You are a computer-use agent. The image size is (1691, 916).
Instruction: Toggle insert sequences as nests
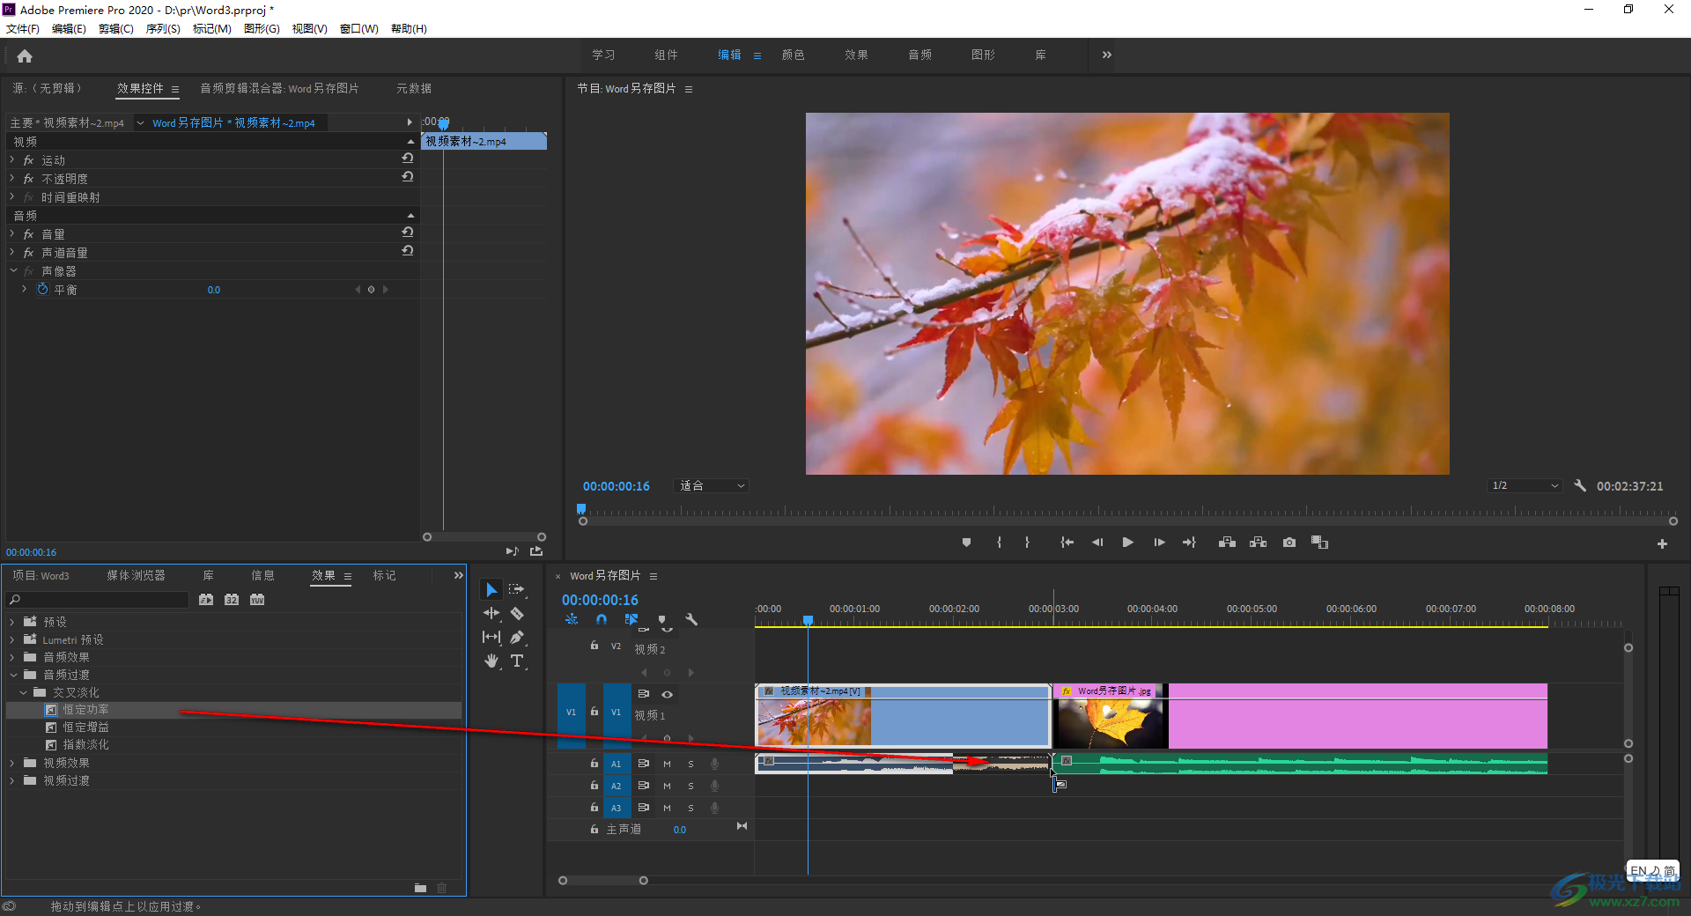point(572,619)
